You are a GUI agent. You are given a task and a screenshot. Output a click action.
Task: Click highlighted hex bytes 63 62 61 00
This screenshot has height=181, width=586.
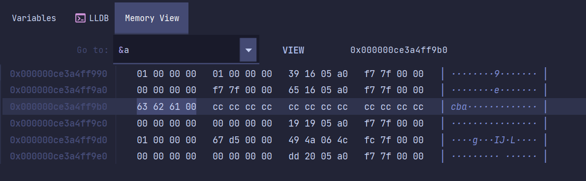pyautogui.click(x=167, y=107)
